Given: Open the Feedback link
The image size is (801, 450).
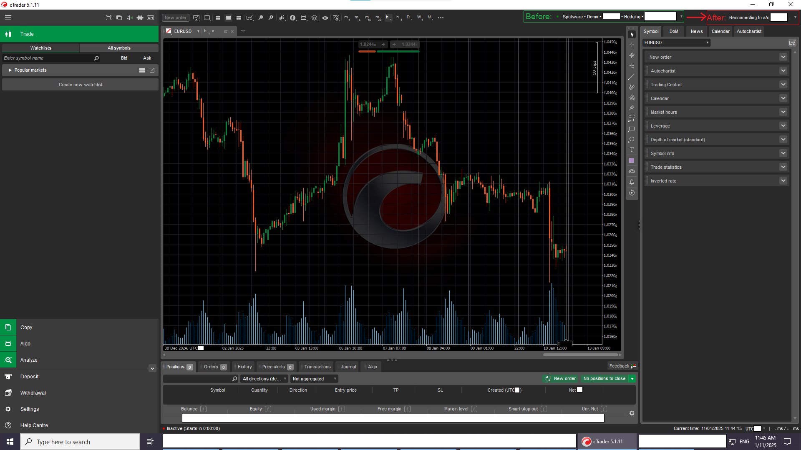Looking at the screenshot, I should pyautogui.click(x=622, y=366).
